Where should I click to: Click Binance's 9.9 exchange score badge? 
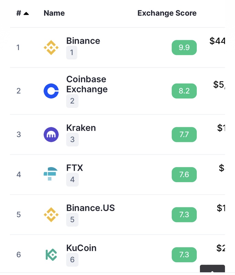pos(184,47)
